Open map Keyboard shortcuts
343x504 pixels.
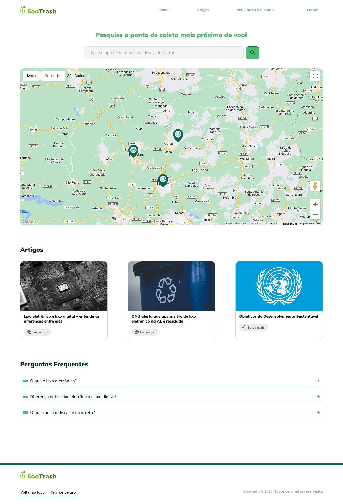pos(237,224)
